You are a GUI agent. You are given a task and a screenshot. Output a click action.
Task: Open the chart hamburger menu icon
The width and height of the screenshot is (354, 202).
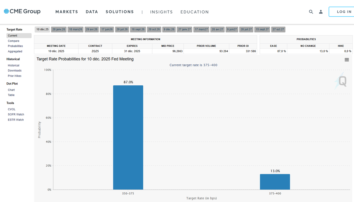tap(347, 60)
